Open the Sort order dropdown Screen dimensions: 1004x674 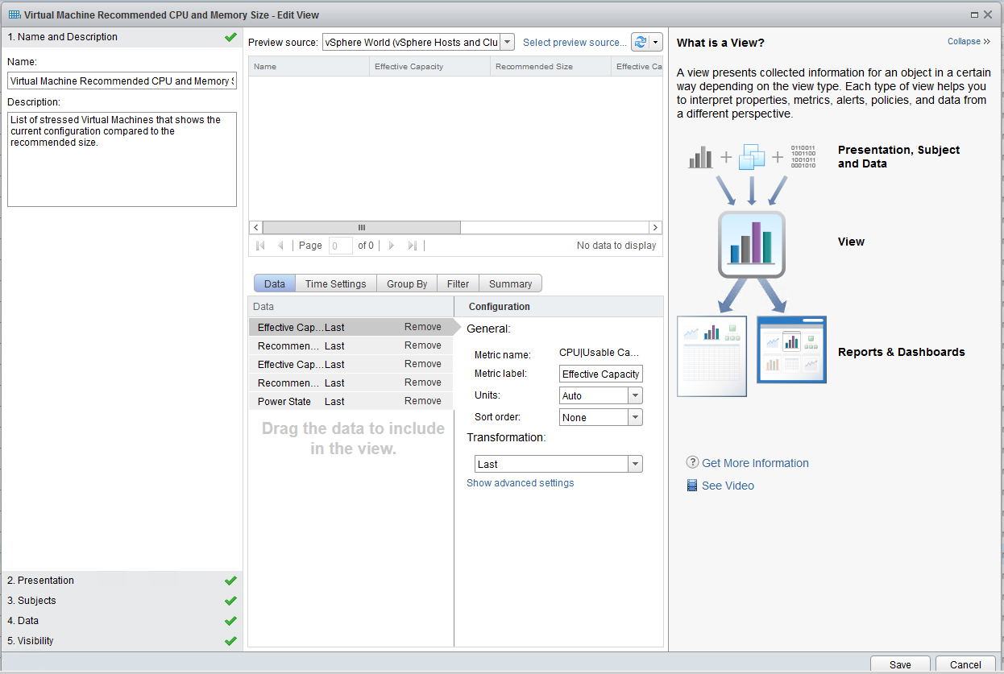635,417
